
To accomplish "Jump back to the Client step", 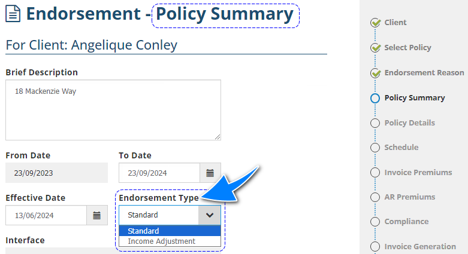I will [x=395, y=23].
